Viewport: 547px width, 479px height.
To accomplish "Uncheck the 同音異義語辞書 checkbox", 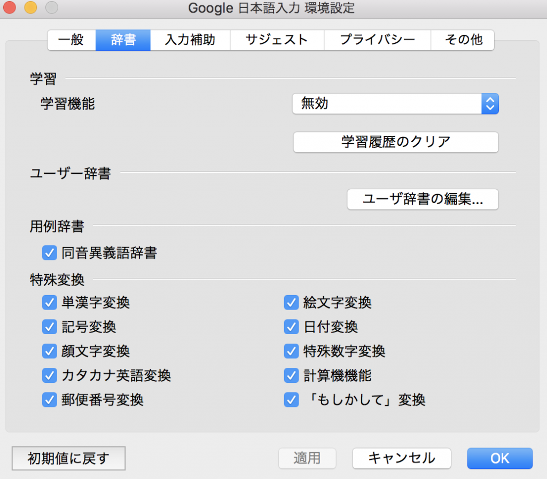I will [x=50, y=253].
